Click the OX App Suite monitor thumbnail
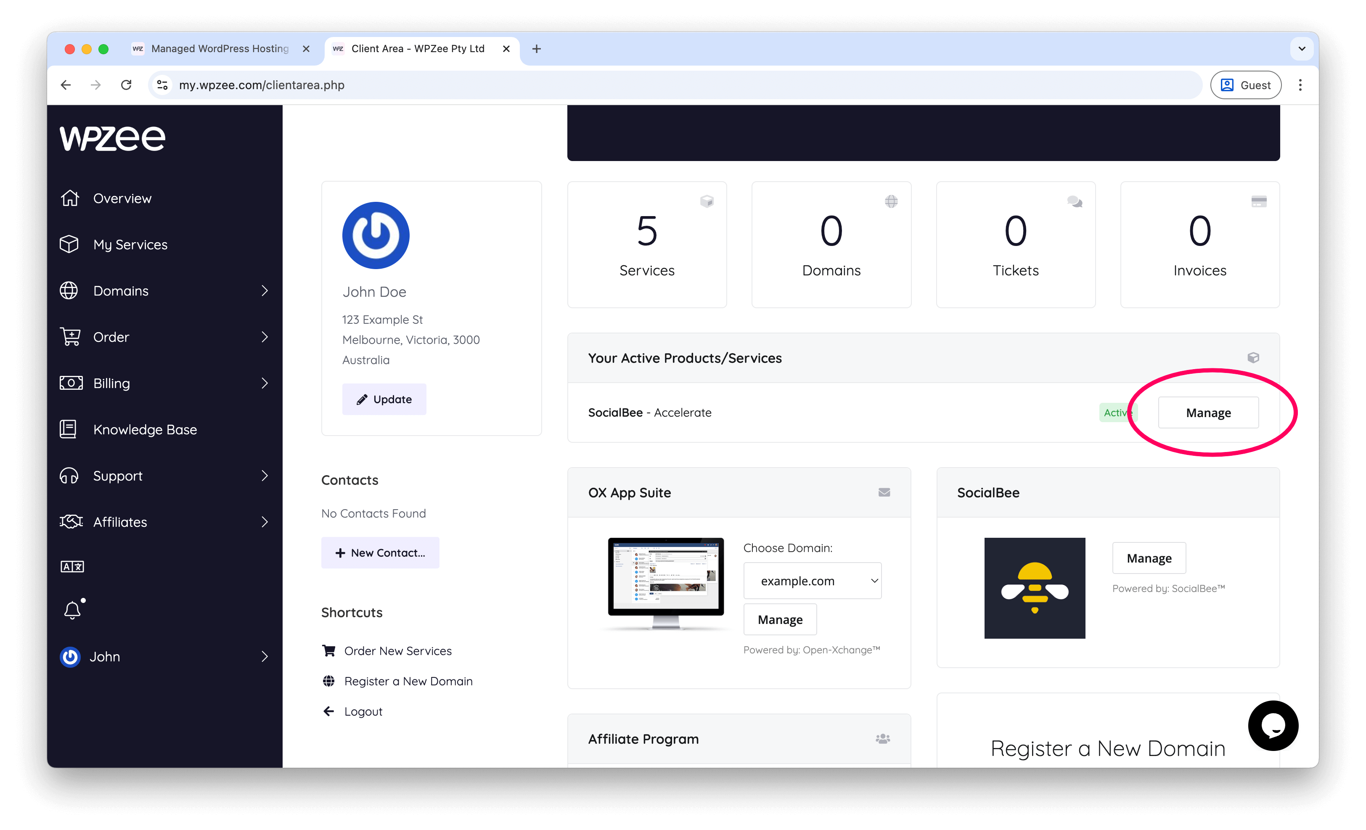Image resolution: width=1366 pixels, height=830 pixels. point(666,584)
